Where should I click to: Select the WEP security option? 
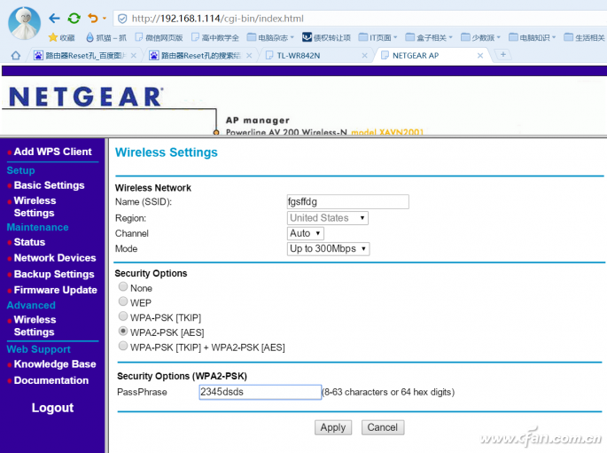(123, 301)
